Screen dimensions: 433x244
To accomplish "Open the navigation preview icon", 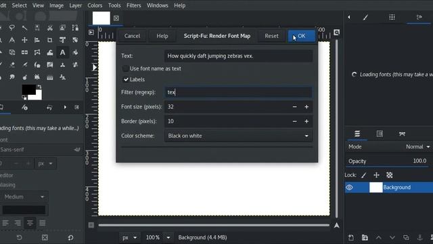I will coord(336,226).
